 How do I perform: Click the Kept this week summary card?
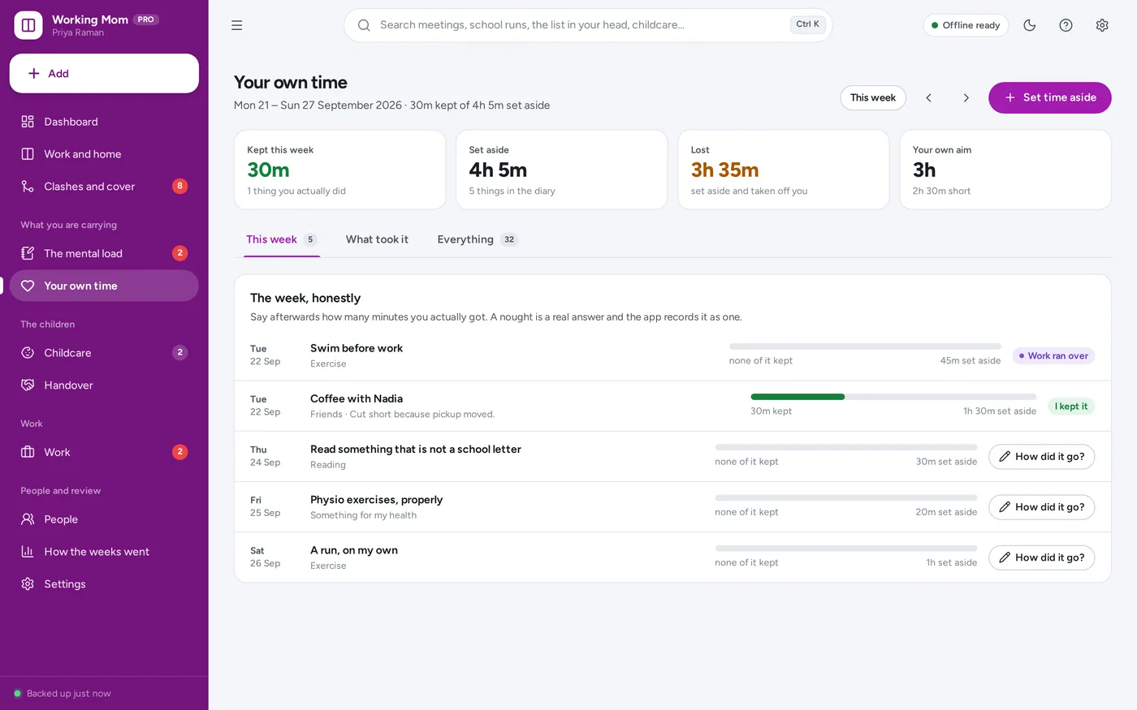pos(339,170)
